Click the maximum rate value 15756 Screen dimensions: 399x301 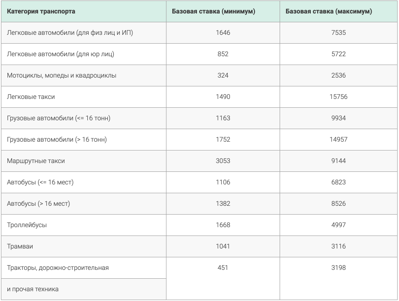(x=339, y=97)
